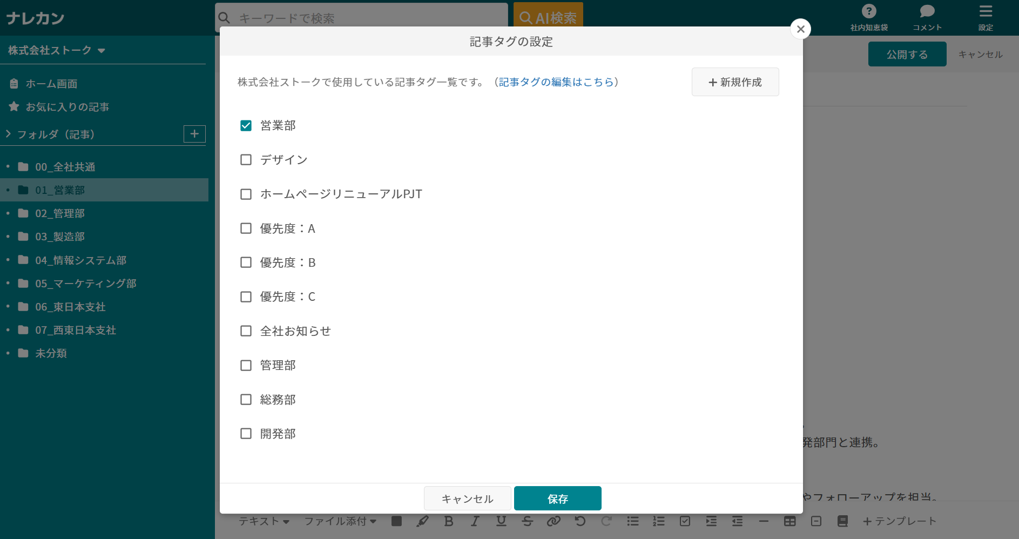Open the 設定 settings menu
The width and height of the screenshot is (1019, 539).
pyautogui.click(x=986, y=16)
